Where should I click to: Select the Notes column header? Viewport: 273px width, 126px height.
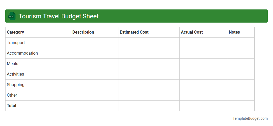coord(241,32)
